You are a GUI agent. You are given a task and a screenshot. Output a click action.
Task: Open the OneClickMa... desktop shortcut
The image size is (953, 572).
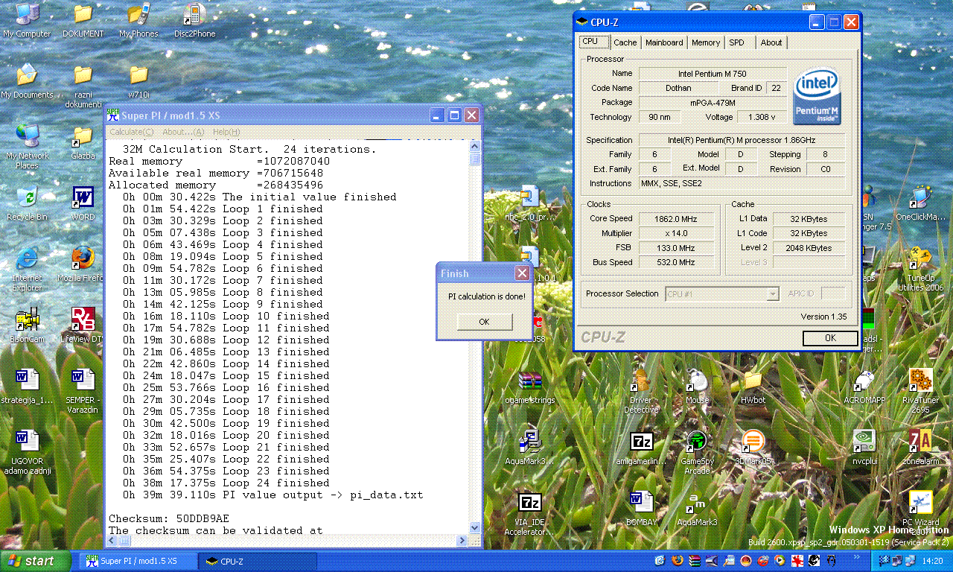pos(920,203)
